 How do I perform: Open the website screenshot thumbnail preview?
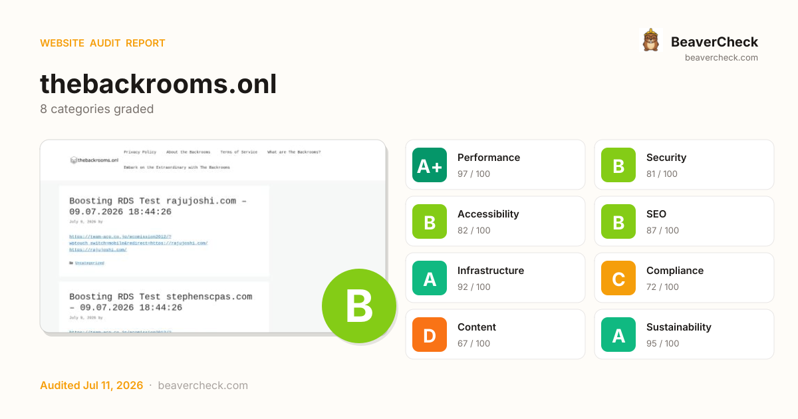point(213,236)
